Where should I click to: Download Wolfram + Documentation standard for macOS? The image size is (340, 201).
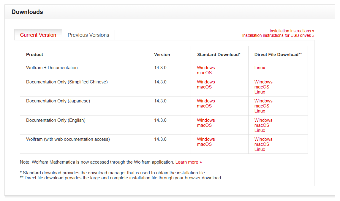(x=204, y=73)
